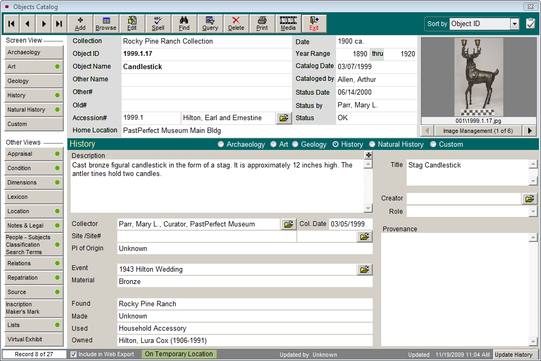Run the Spell checker

coord(158,23)
